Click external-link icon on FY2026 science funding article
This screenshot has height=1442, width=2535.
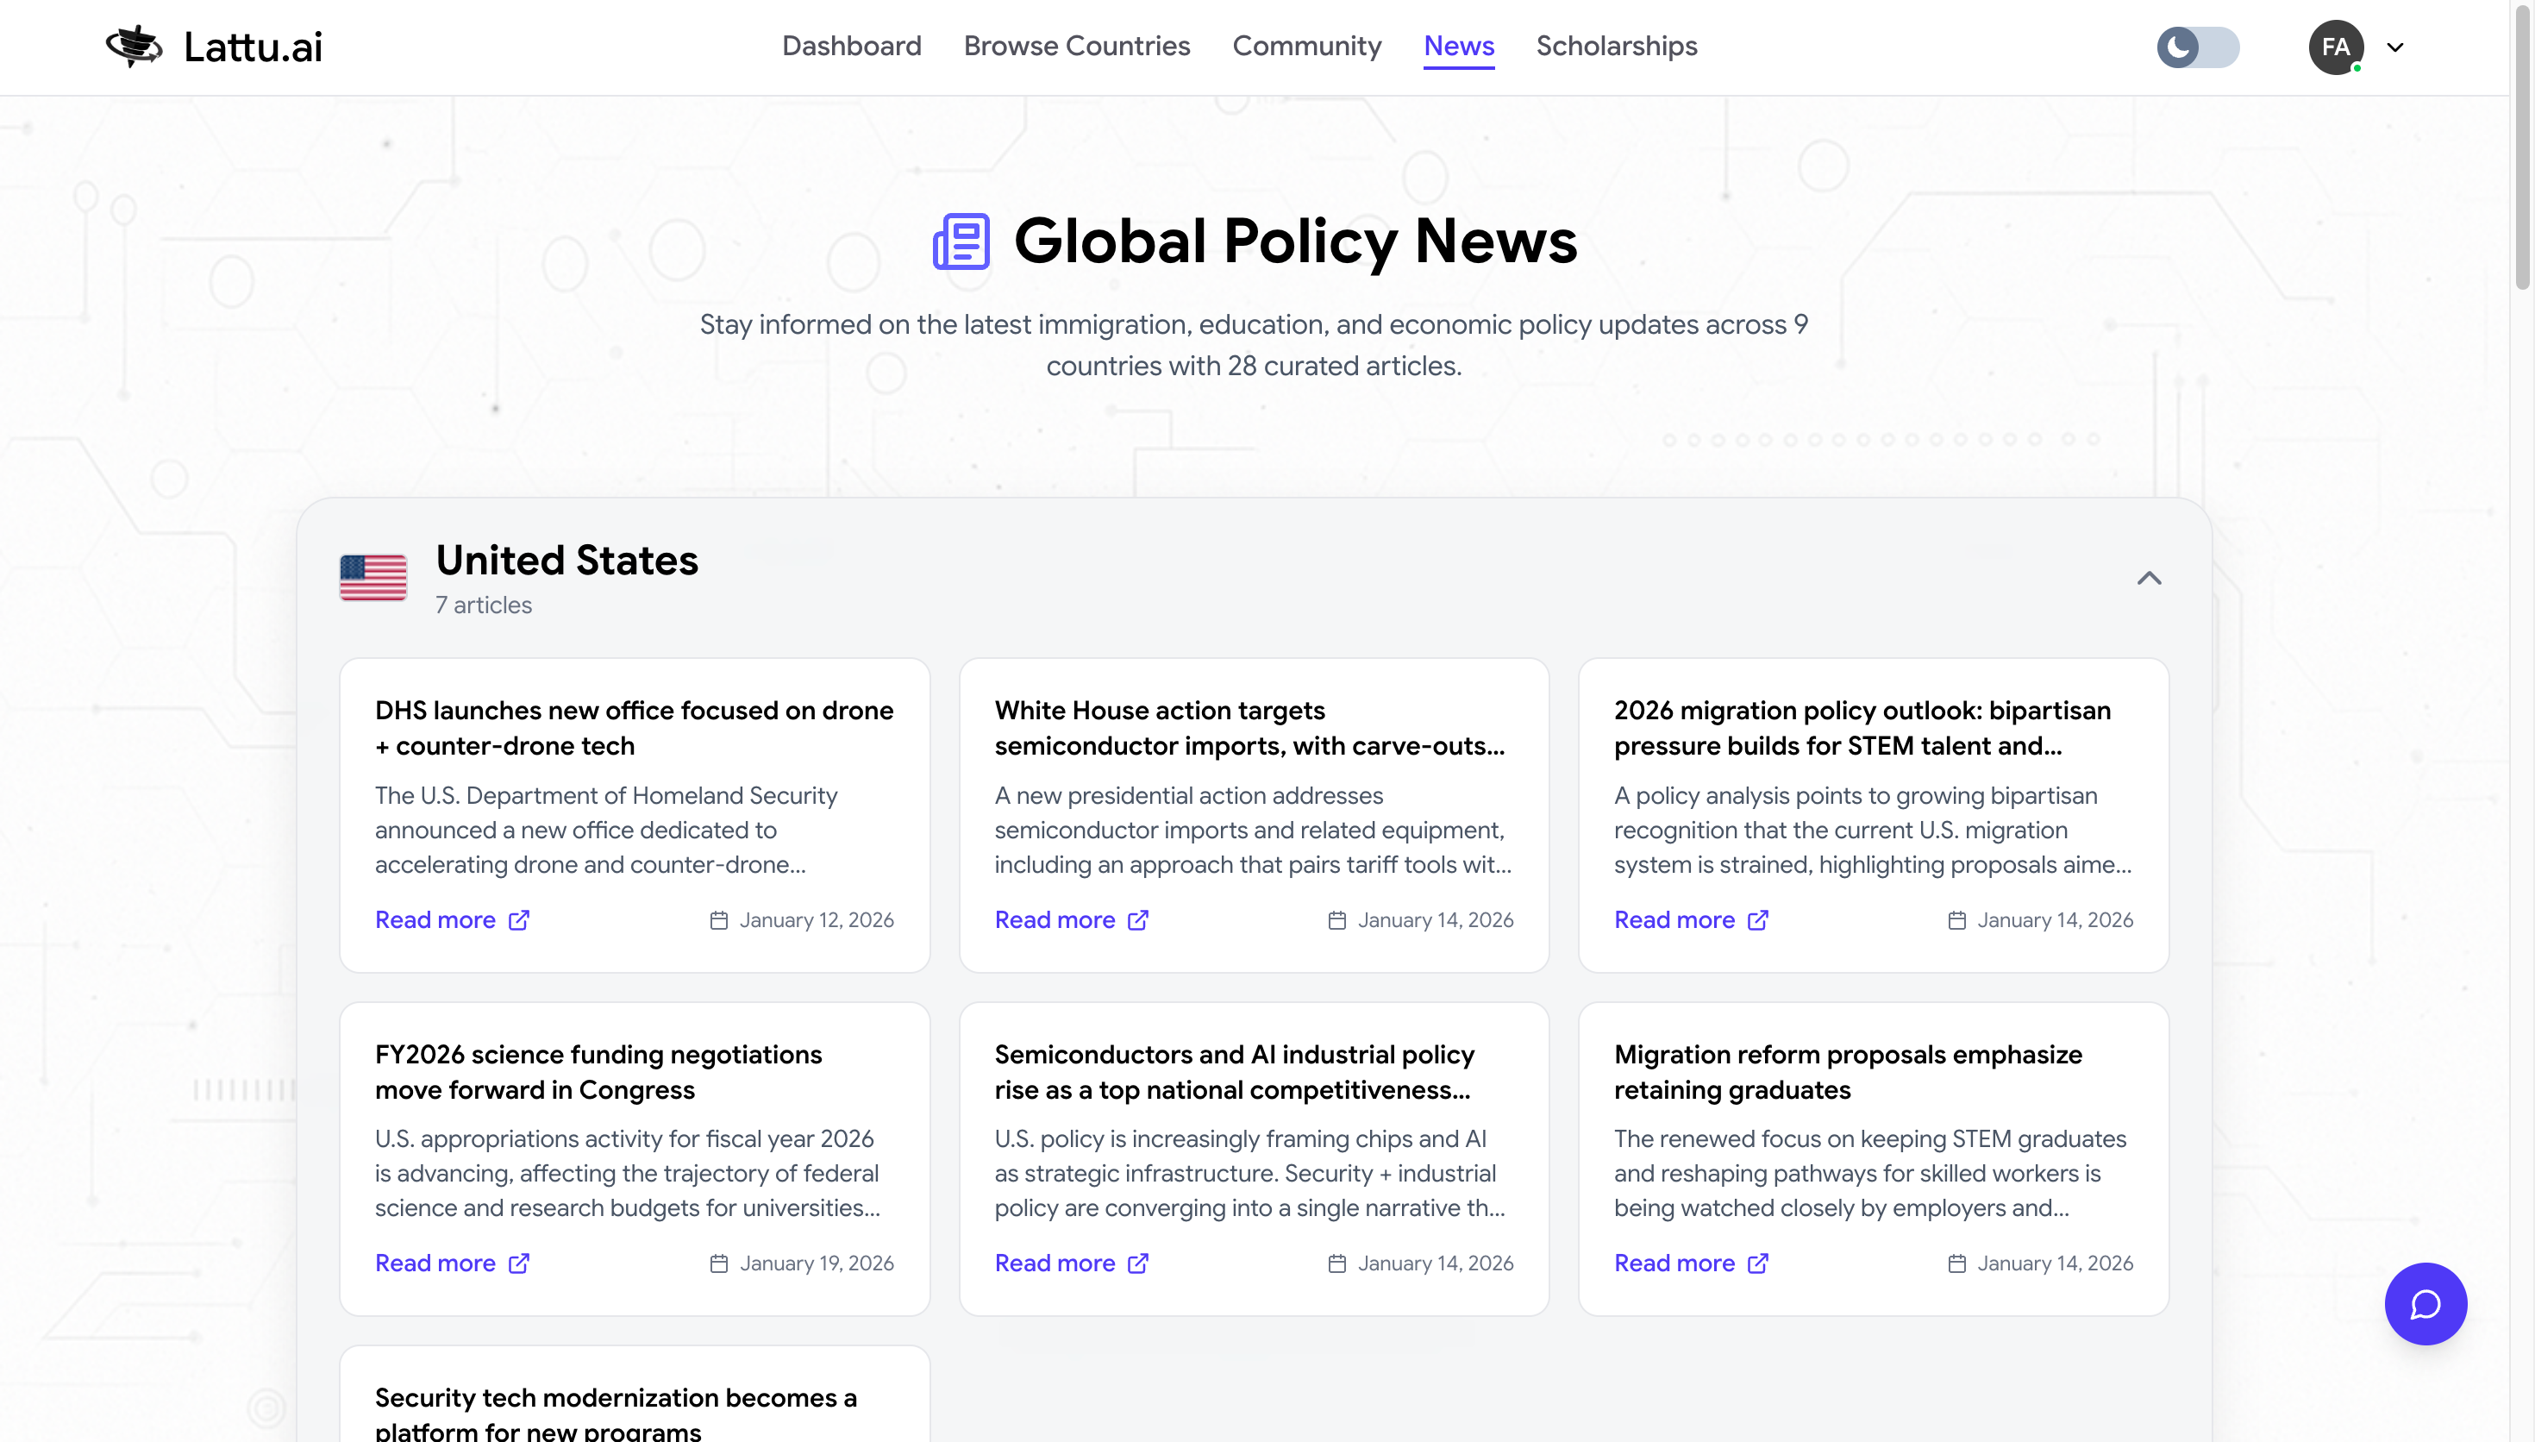tap(519, 1263)
